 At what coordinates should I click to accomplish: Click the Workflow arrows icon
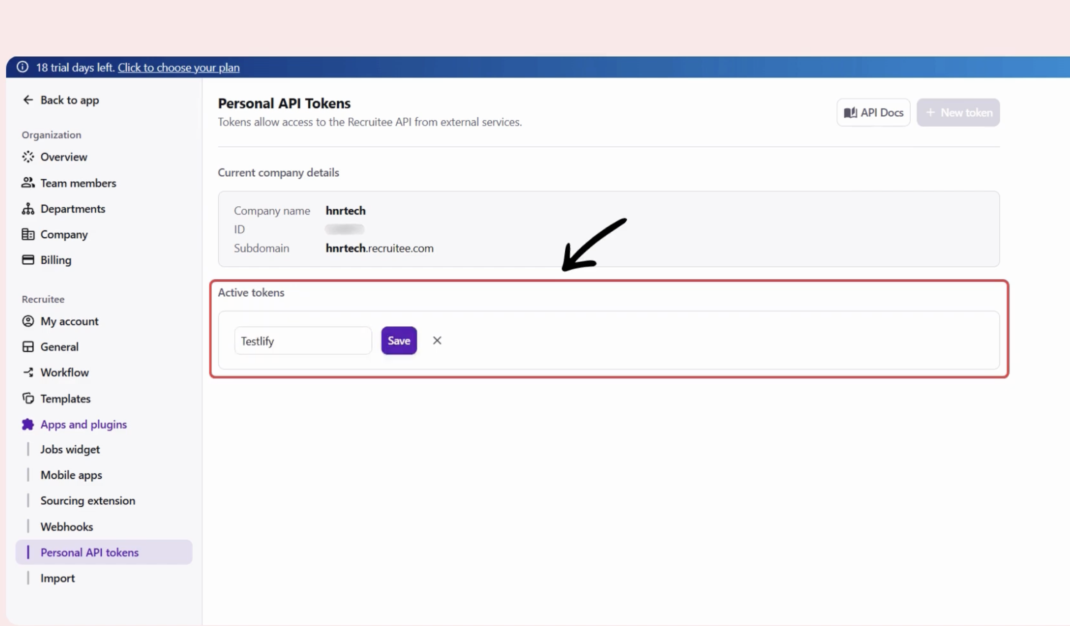pyautogui.click(x=28, y=372)
